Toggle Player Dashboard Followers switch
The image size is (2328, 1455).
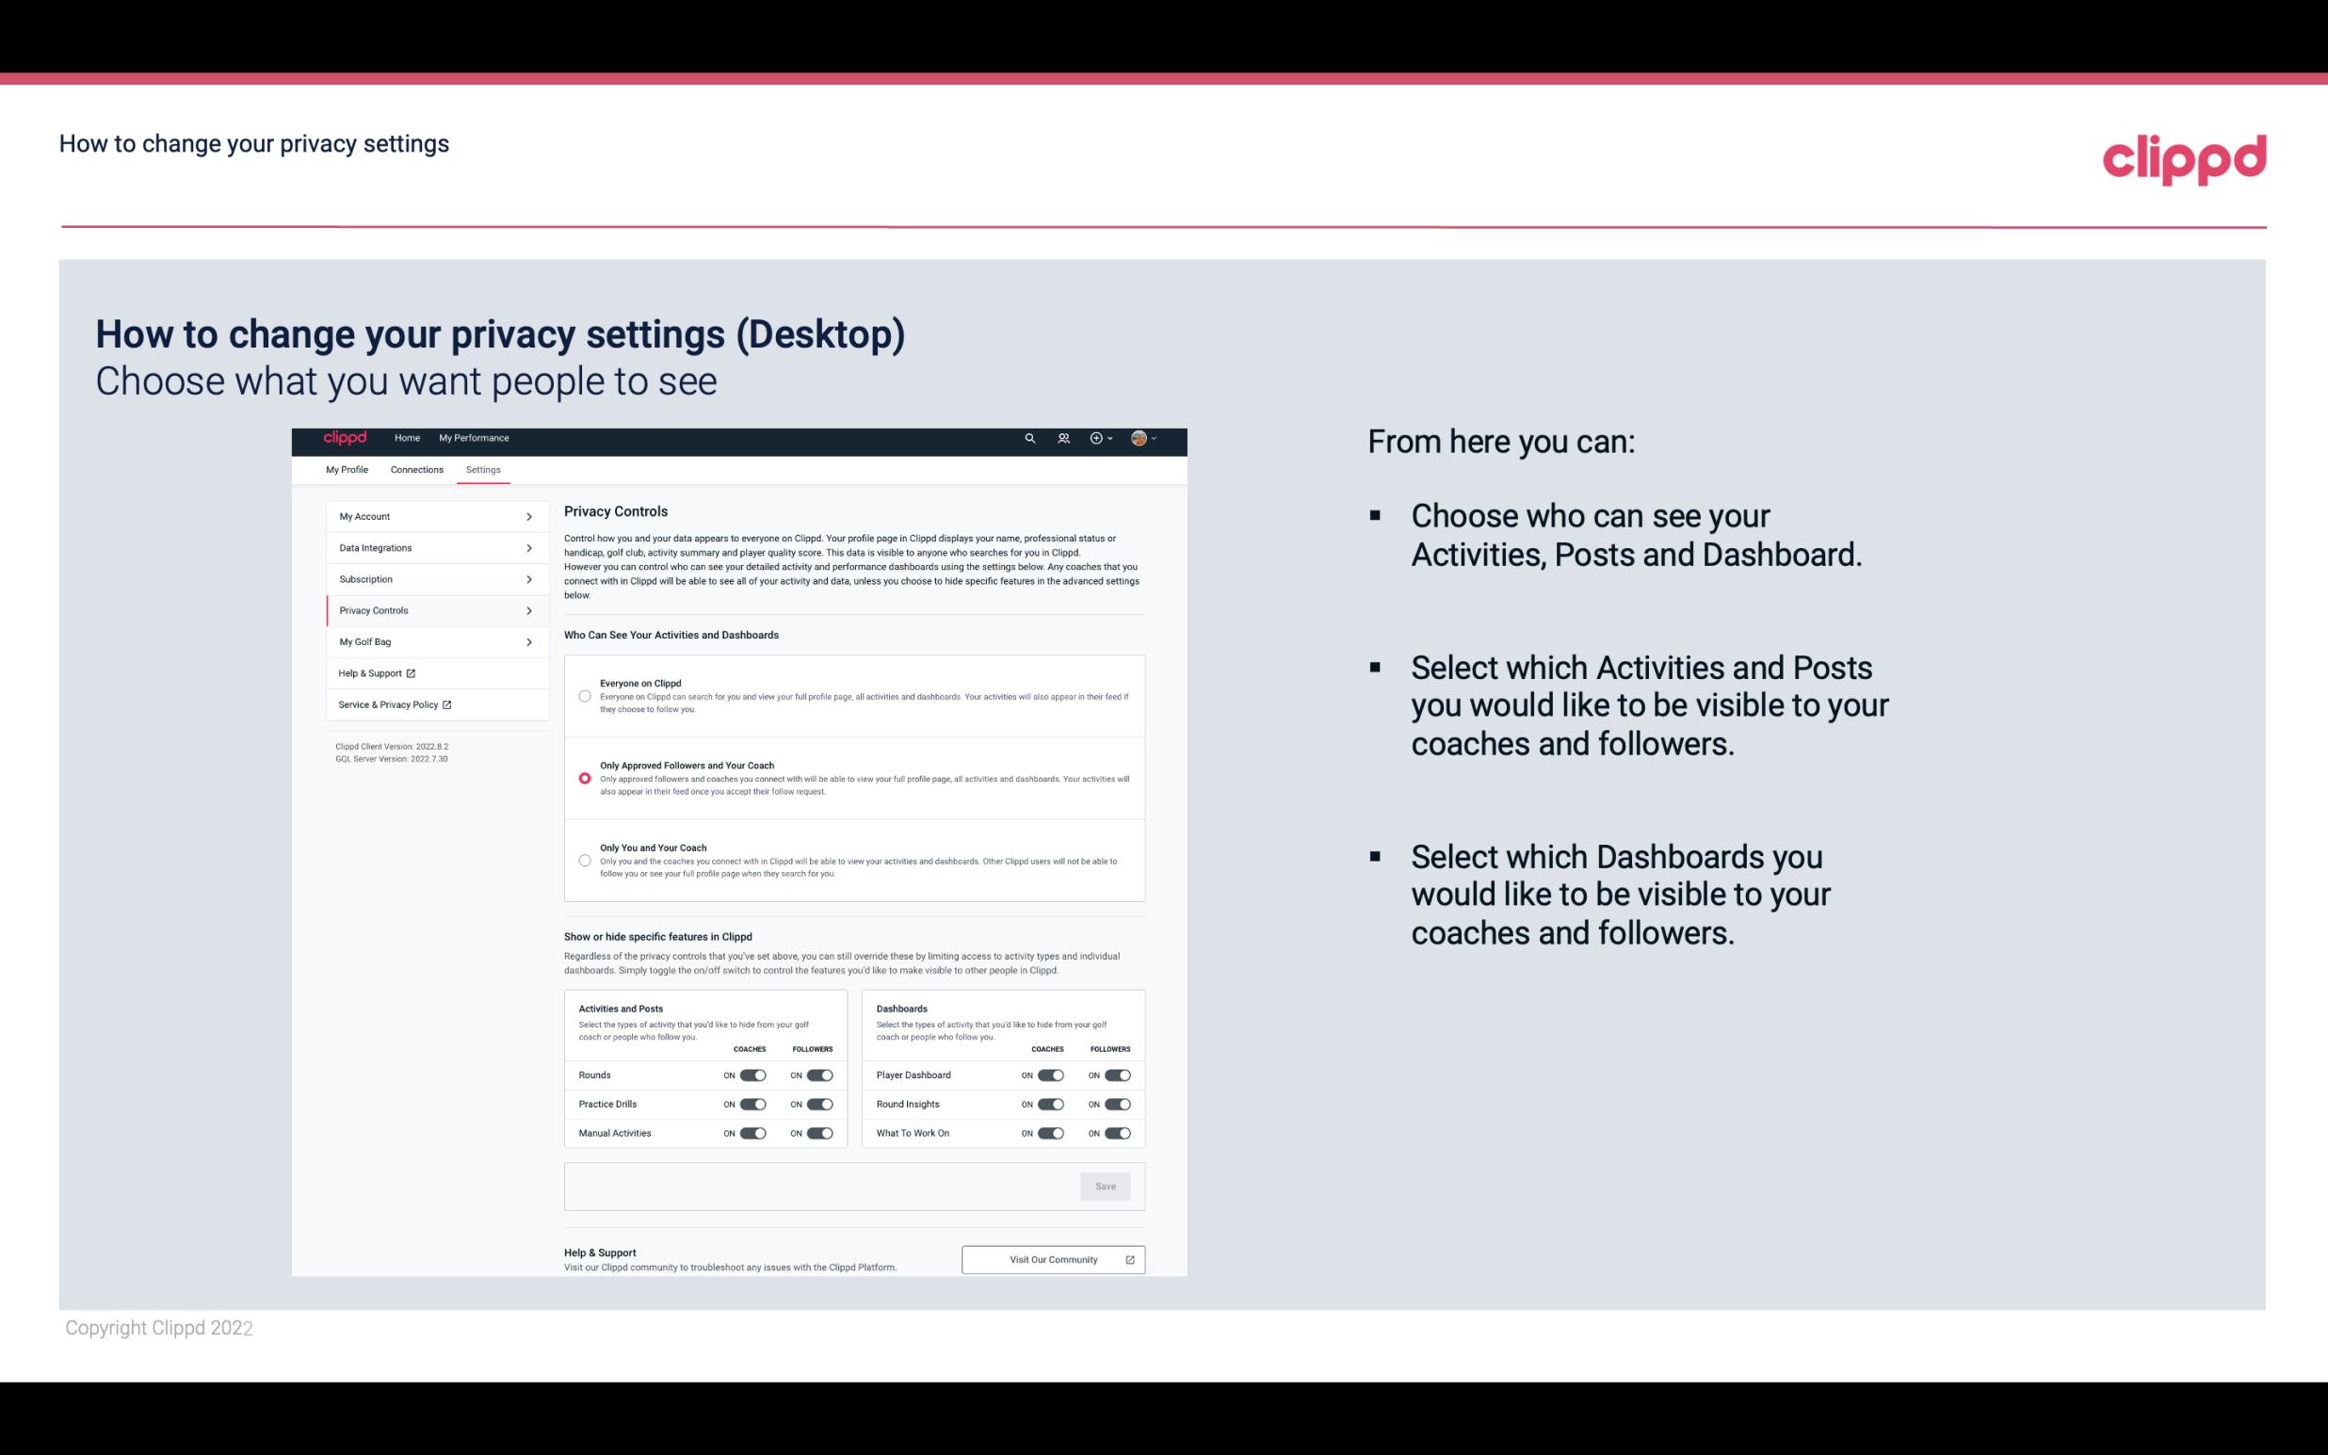coord(1118,1075)
